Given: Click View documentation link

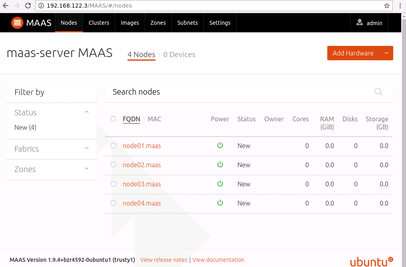Looking at the screenshot, I should click(x=218, y=260).
